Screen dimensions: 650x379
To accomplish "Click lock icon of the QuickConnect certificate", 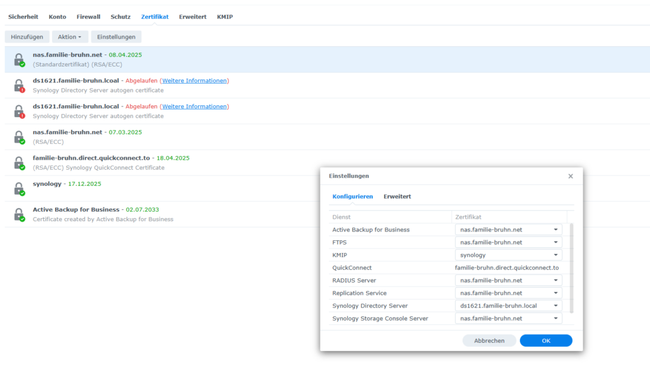I will (x=19, y=163).
